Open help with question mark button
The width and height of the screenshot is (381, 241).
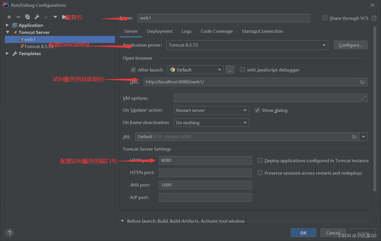(x=9, y=233)
